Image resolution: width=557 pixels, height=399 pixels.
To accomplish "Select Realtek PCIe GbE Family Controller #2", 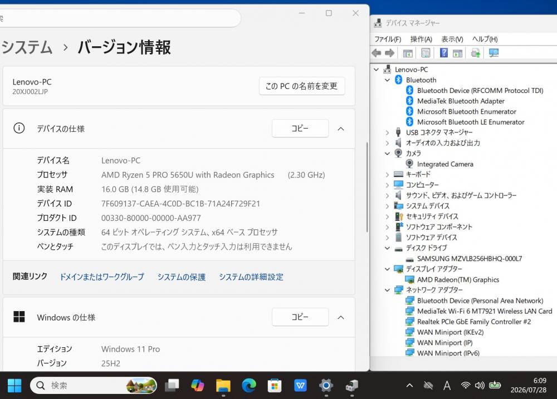I will (474, 322).
